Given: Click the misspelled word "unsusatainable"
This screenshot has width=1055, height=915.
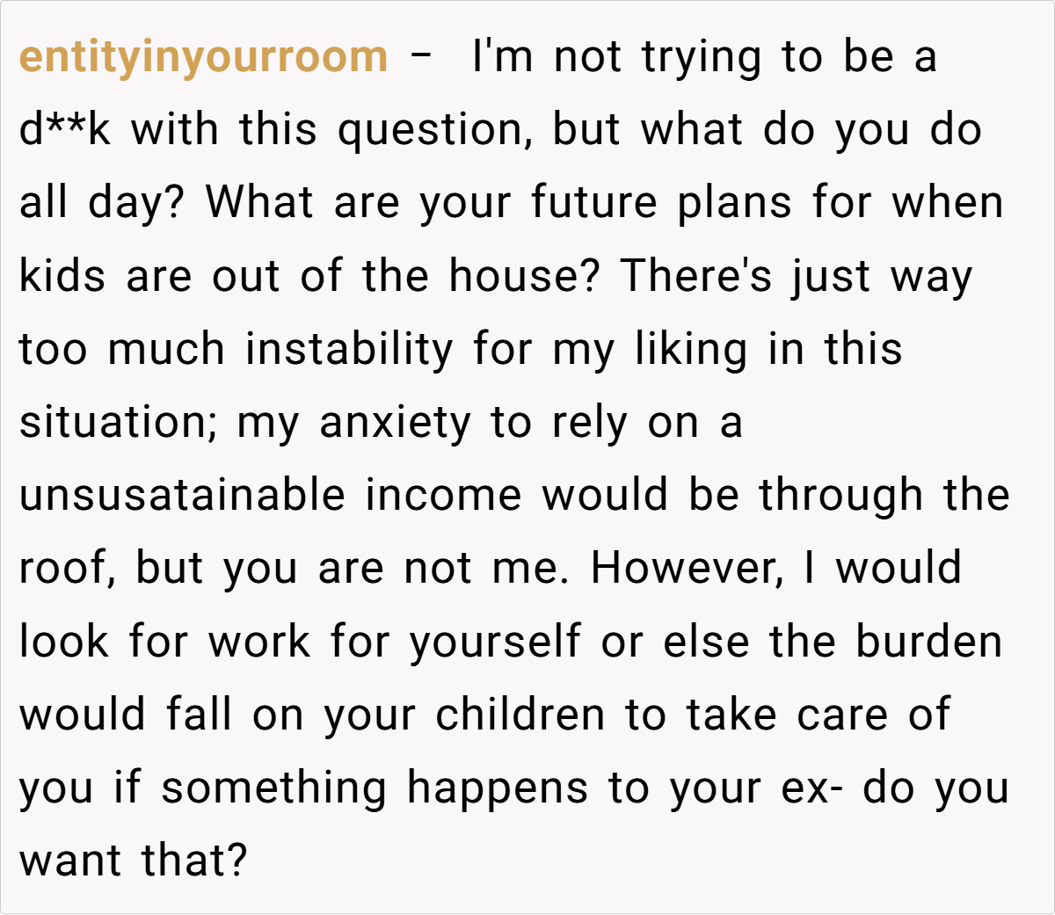Looking at the screenshot, I should click(182, 495).
